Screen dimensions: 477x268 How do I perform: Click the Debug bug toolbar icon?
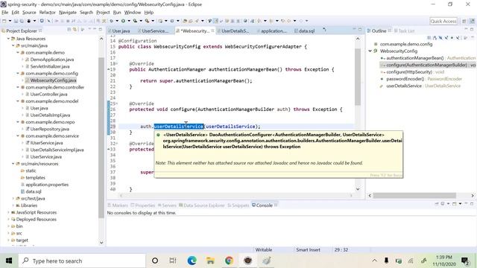[111, 21]
